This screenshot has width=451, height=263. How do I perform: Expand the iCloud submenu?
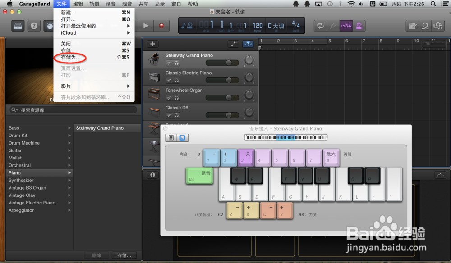click(94, 33)
